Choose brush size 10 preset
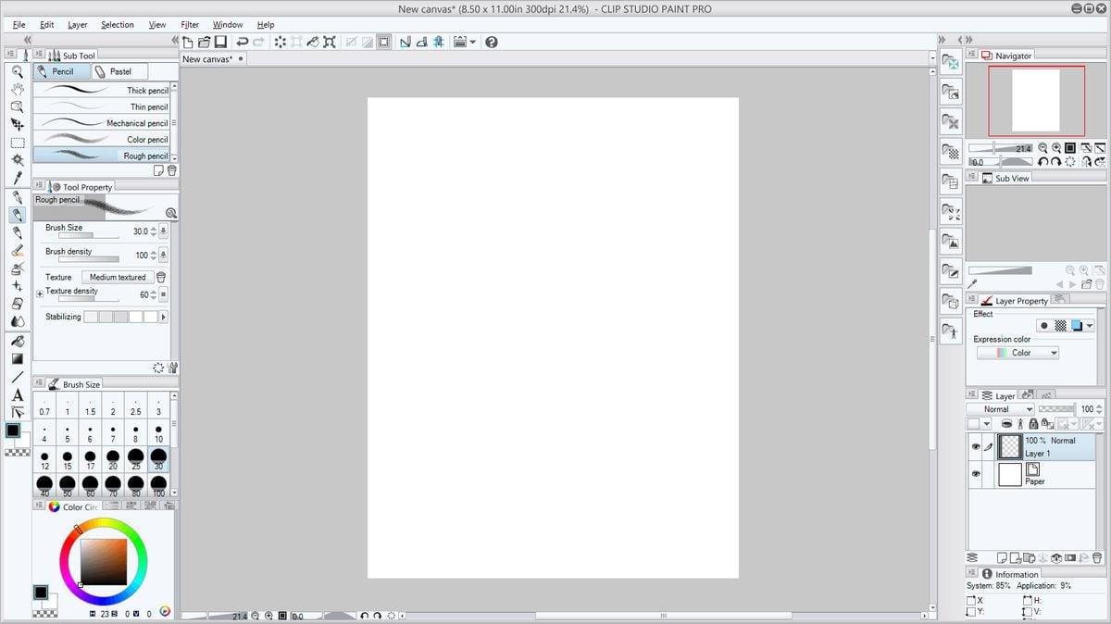 click(x=158, y=433)
